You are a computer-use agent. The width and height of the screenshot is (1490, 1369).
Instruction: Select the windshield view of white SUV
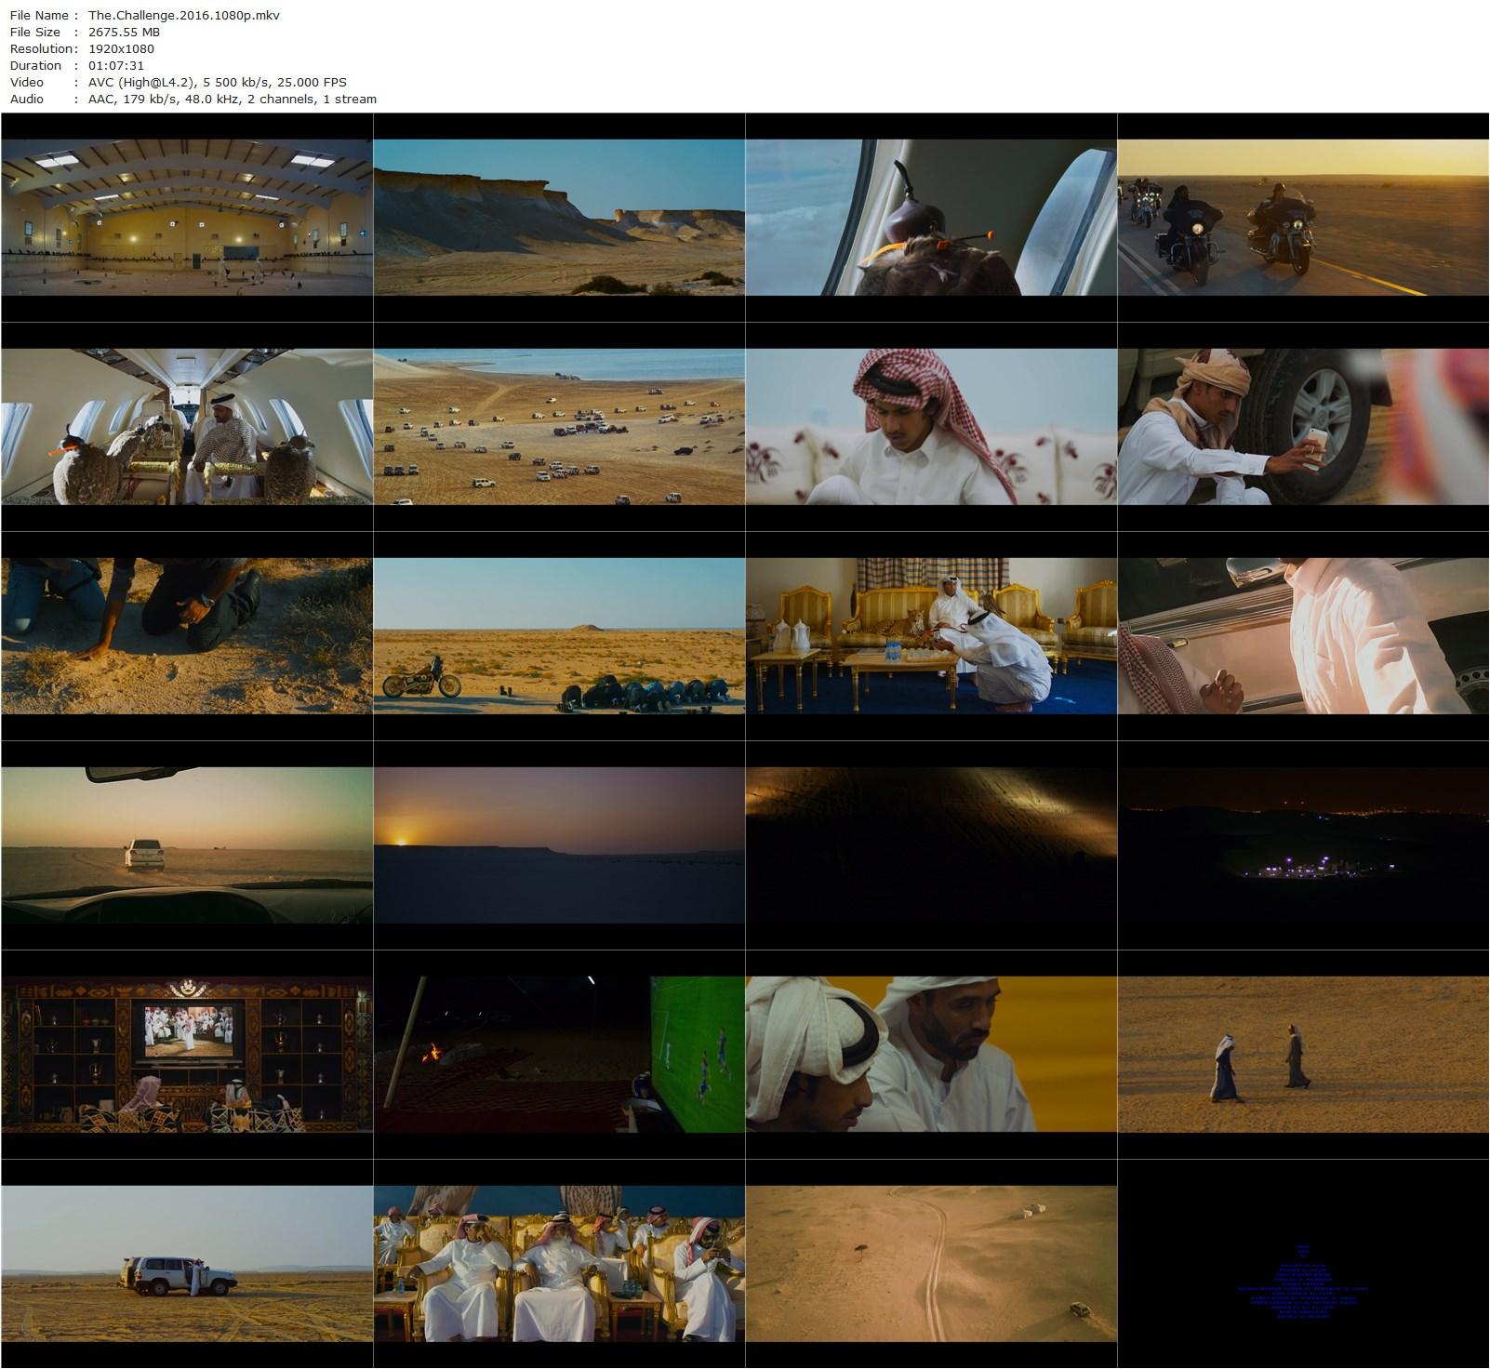pos(186,845)
